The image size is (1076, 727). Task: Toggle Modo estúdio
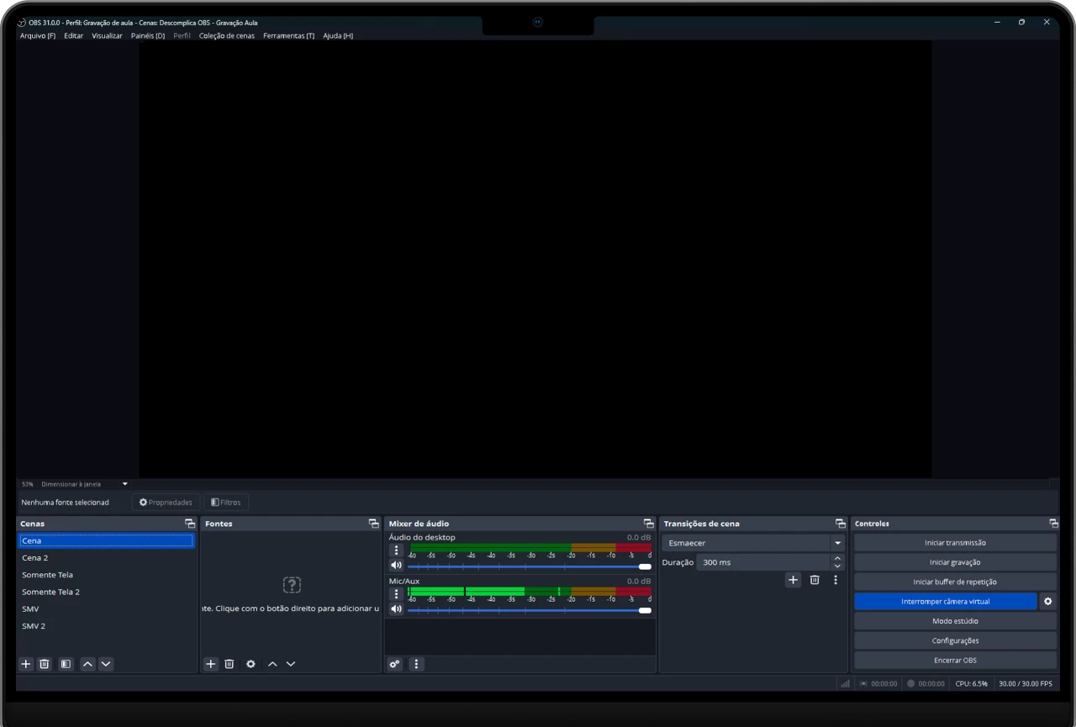tap(955, 621)
